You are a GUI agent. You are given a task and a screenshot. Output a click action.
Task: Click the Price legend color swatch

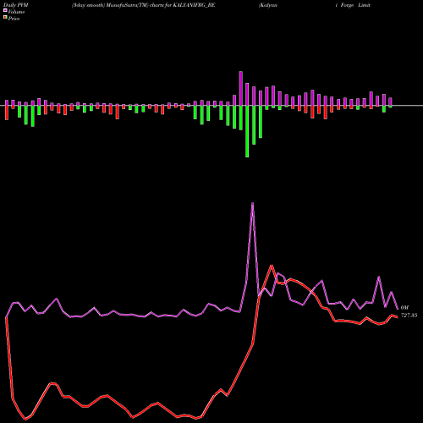[x=5, y=18]
